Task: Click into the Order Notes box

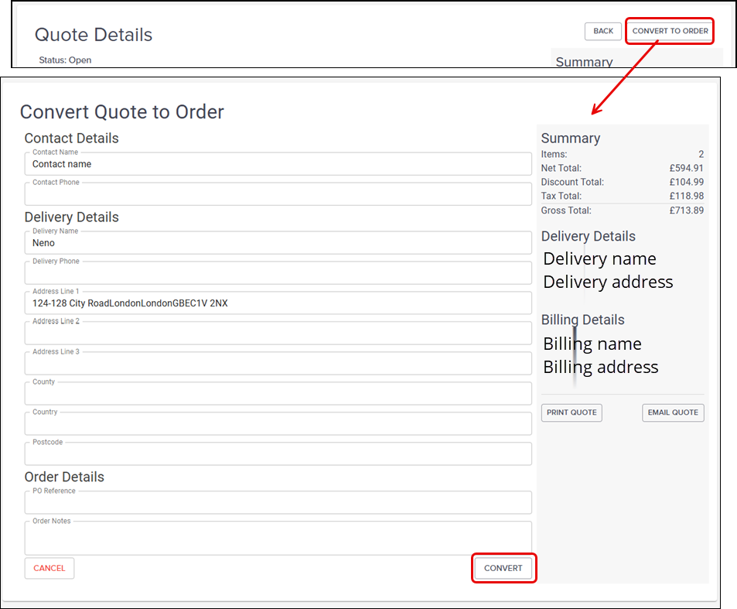Action: tap(278, 538)
